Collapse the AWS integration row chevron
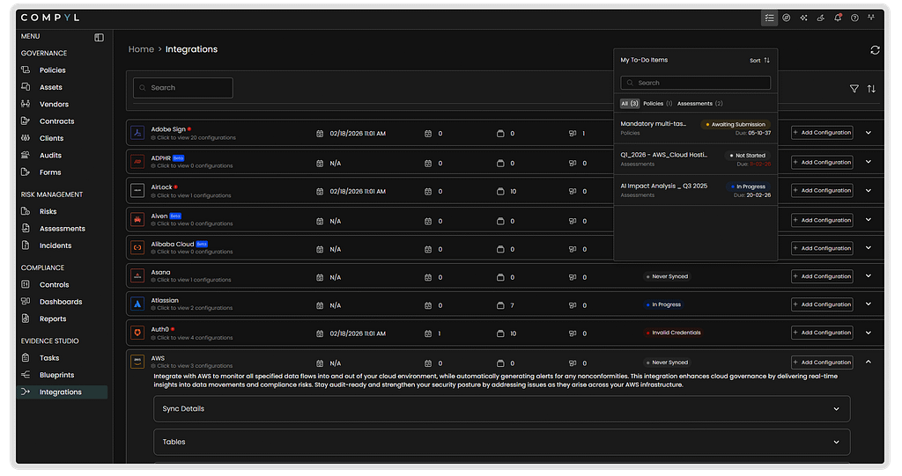Viewport: 902px width, 476px height. click(x=869, y=362)
